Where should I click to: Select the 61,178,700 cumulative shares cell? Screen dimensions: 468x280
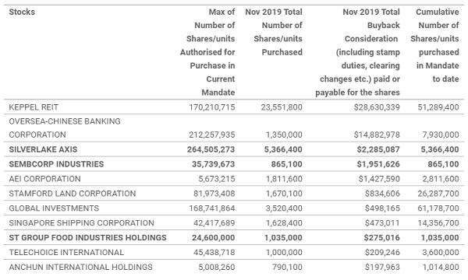click(x=438, y=208)
